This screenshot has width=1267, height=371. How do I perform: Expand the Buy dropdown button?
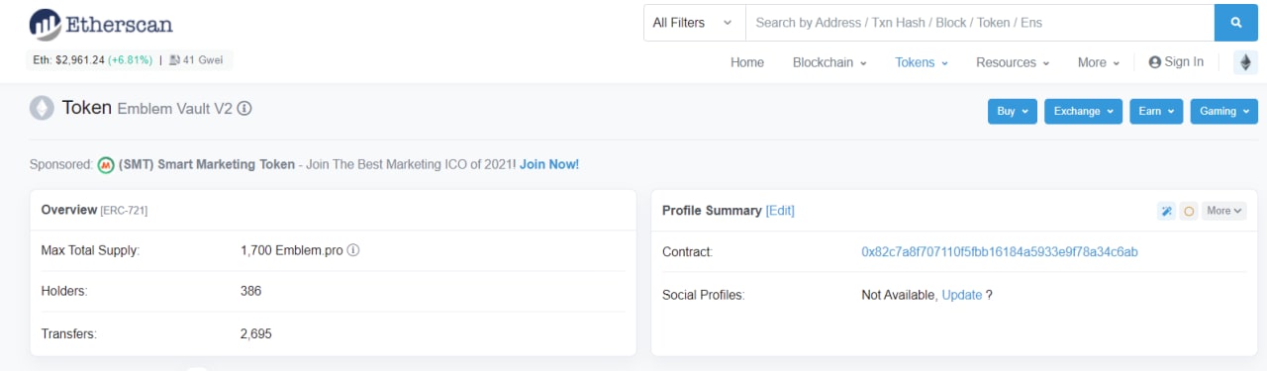[1012, 111]
